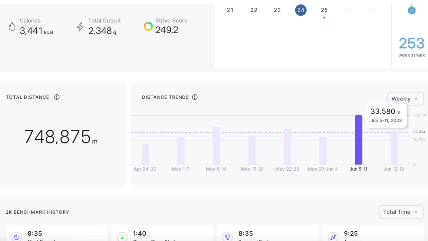This screenshot has width=428, height=241.
Task: Click the Calories flame icon
Action: pos(12,27)
